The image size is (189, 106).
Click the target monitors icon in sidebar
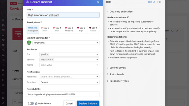tap(3, 45)
